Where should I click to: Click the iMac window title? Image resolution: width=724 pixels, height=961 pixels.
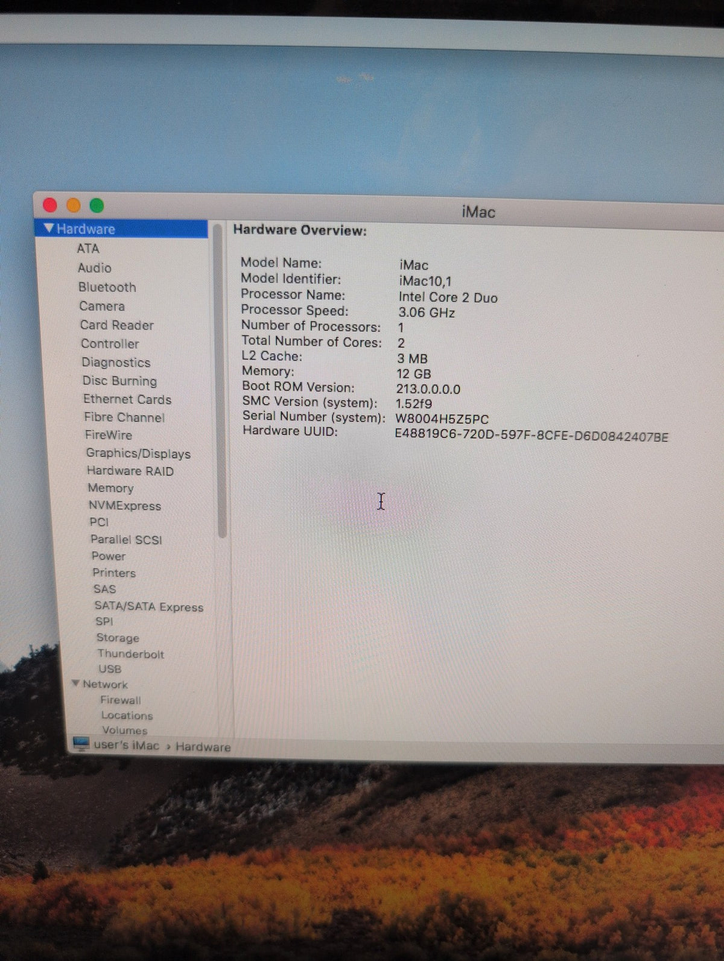coord(478,212)
